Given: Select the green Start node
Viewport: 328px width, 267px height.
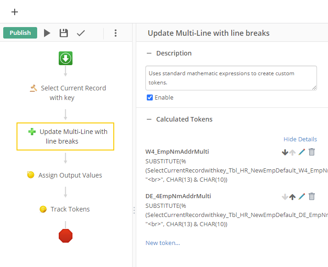Looking at the screenshot, I should pos(66,58).
